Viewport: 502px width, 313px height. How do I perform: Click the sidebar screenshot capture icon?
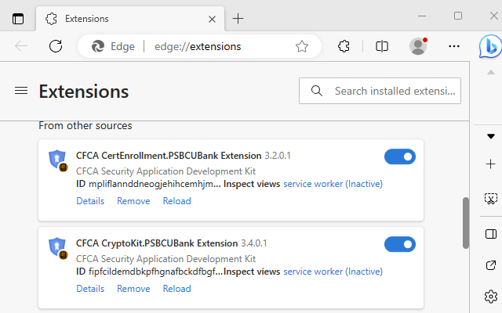491,199
